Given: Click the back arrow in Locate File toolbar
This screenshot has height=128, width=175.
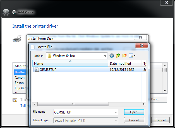Looking at the screenshot, I should coord(112,55).
